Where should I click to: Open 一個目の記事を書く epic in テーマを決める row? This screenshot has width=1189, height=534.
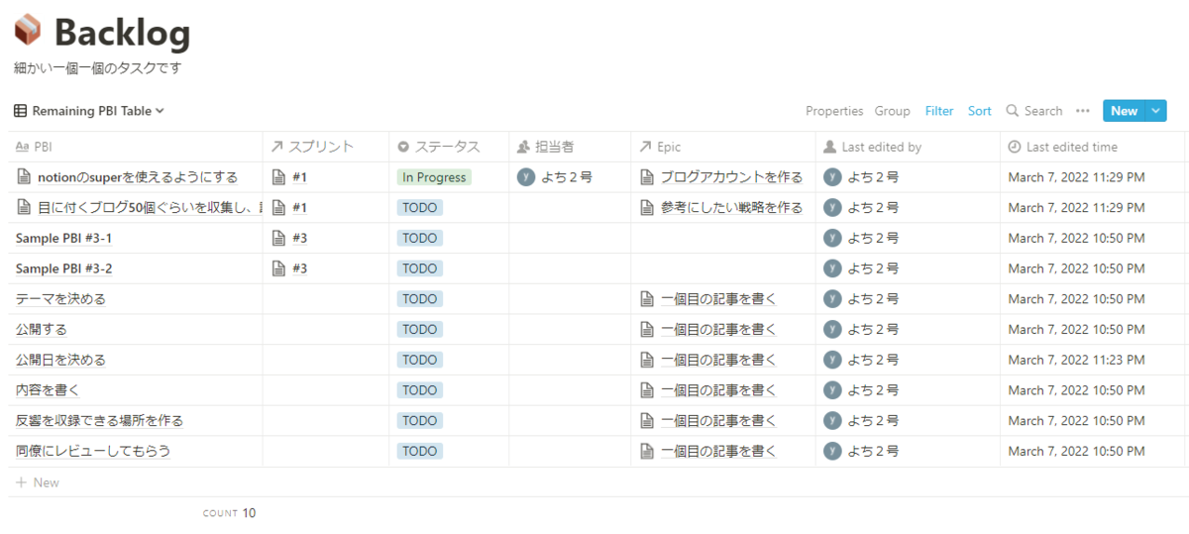pyautogui.click(x=718, y=299)
